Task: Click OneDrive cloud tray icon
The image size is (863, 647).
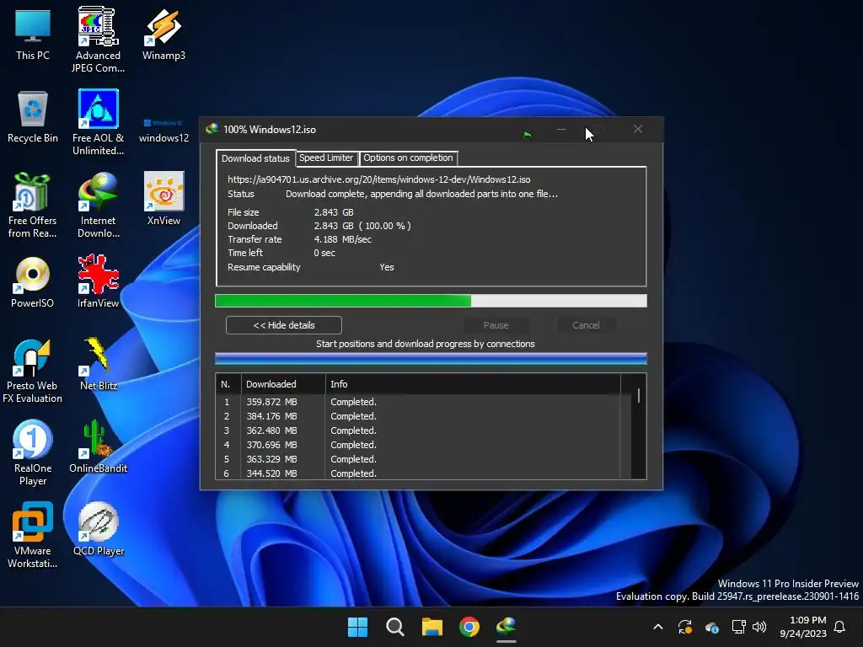Action: (711, 627)
